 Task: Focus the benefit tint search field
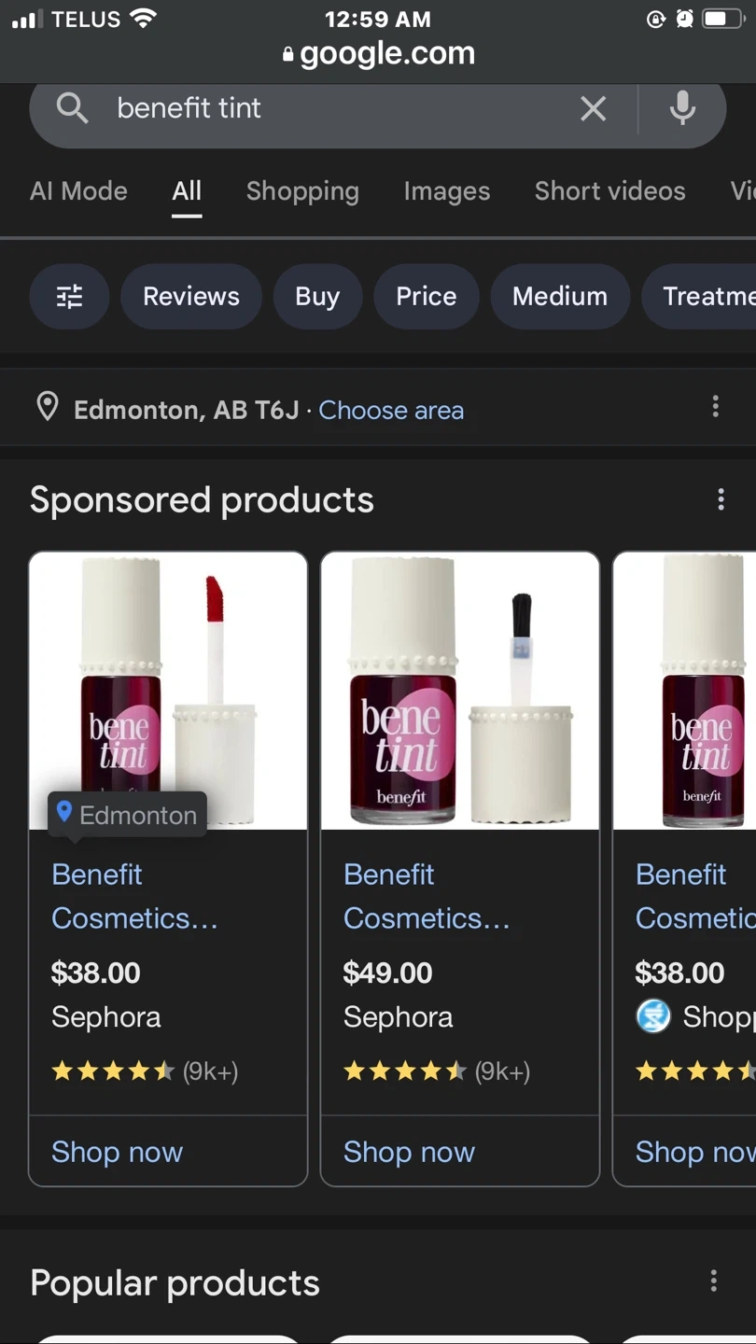coord(327,108)
